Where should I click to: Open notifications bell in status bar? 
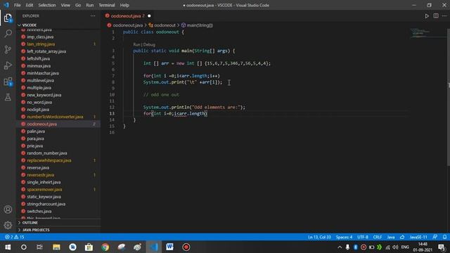click(x=444, y=237)
